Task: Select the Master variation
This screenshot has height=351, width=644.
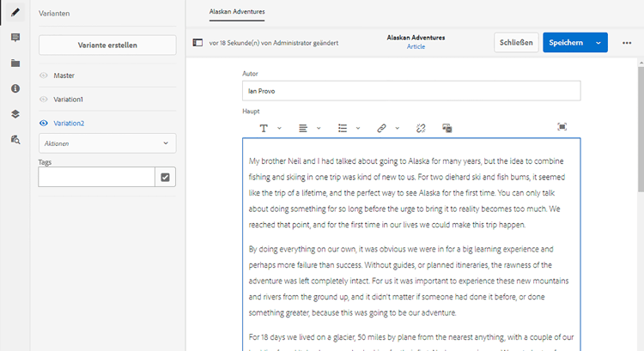Action: pos(64,76)
